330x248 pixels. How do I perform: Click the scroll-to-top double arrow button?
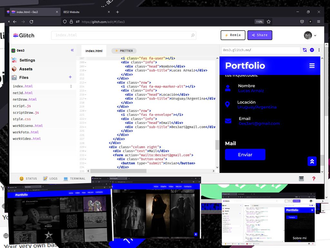(x=312, y=161)
